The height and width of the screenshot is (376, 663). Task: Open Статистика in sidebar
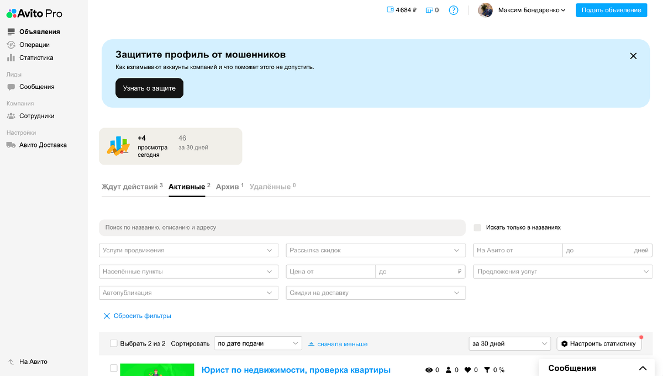(x=36, y=57)
